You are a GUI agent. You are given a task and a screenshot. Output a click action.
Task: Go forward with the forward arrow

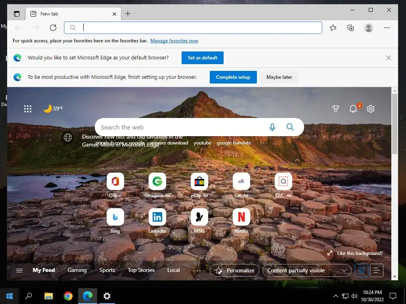point(36,28)
